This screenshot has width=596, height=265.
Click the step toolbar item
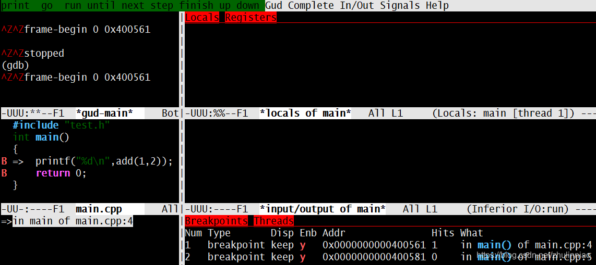tap(162, 6)
